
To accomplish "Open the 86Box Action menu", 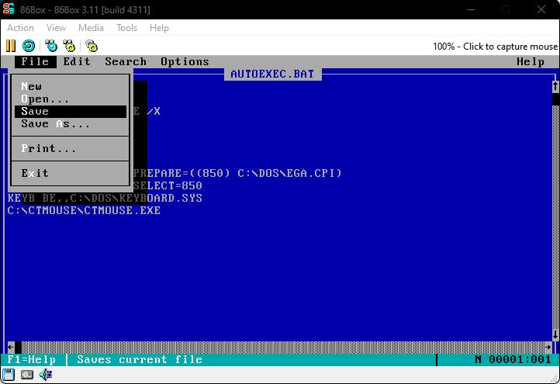I will [x=20, y=28].
